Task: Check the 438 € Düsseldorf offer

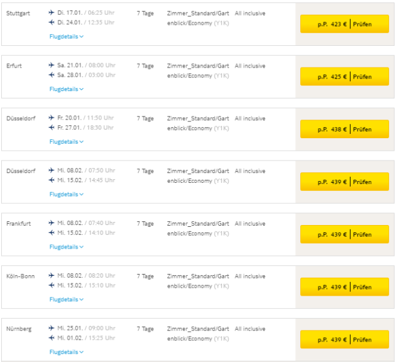Action: tap(344, 130)
